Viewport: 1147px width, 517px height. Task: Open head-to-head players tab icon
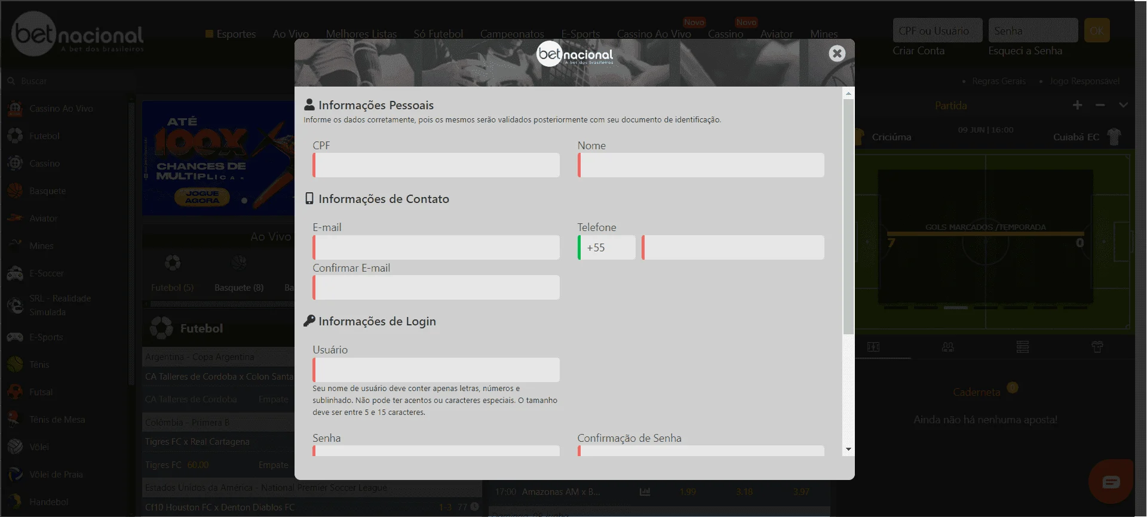[948, 347]
